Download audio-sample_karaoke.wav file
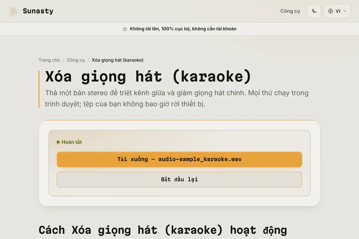 [179, 159]
